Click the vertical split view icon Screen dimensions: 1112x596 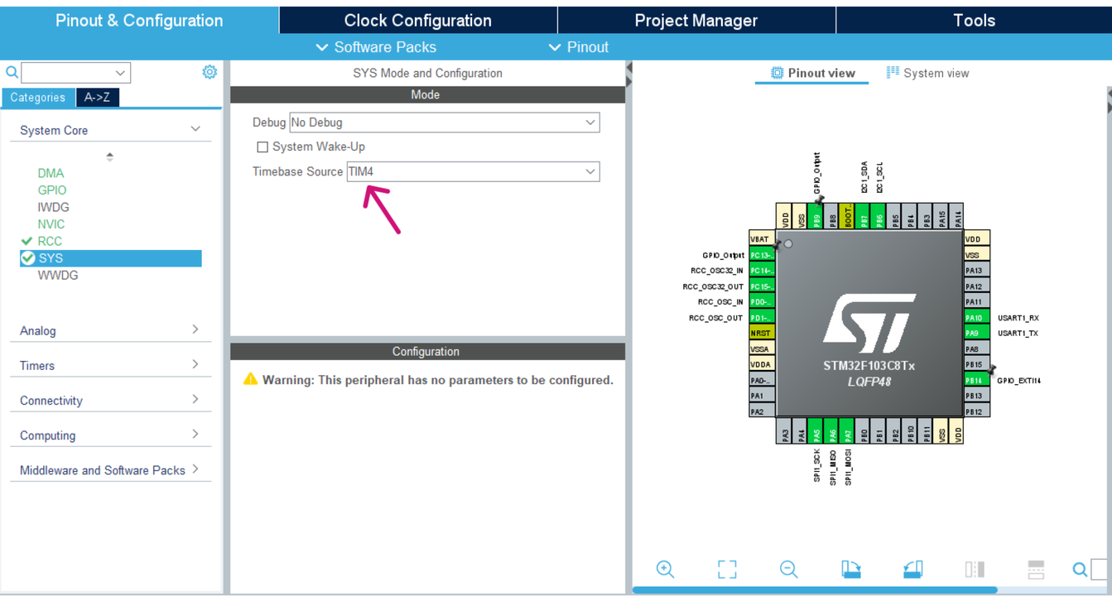(x=975, y=569)
